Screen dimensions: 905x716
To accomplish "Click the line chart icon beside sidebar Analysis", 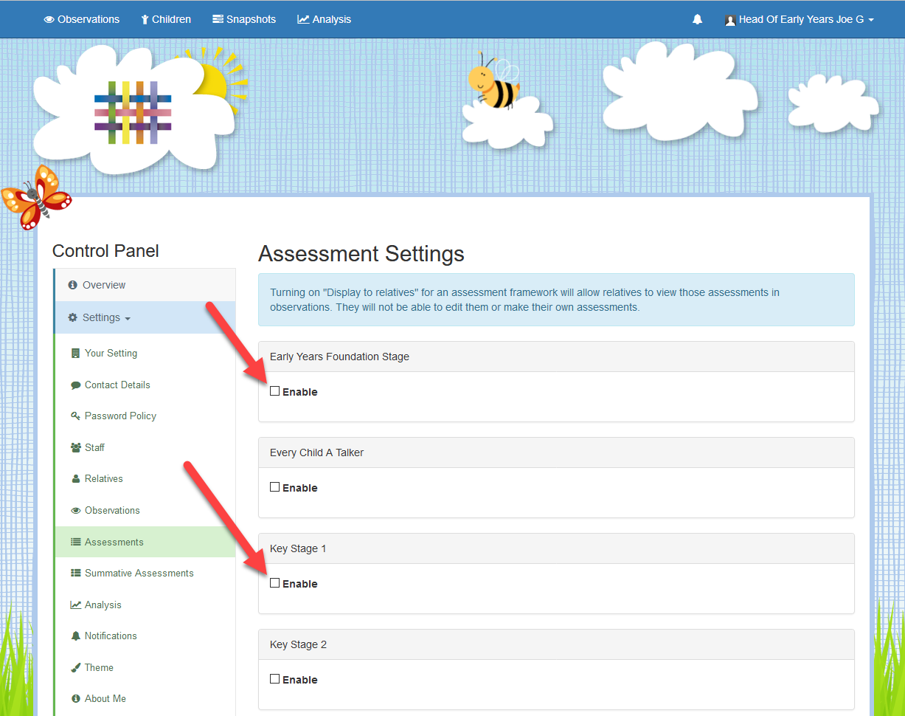I will click(x=75, y=605).
